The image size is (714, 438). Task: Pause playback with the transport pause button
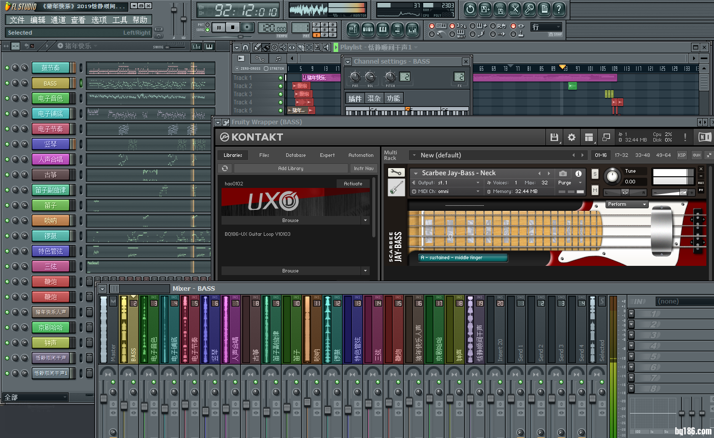219,28
